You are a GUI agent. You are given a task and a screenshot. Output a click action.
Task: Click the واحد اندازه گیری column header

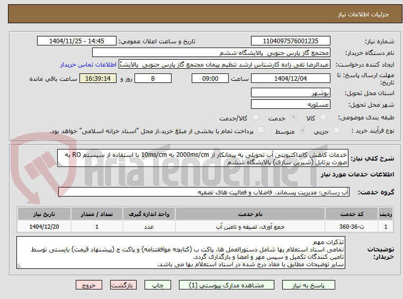[x=149, y=214]
